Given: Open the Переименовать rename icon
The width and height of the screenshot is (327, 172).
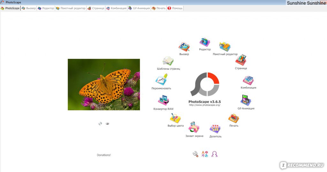Looking at the screenshot, I should click(x=161, y=80).
